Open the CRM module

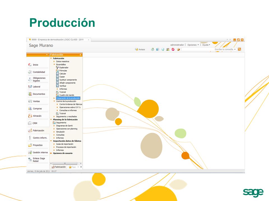(38, 123)
